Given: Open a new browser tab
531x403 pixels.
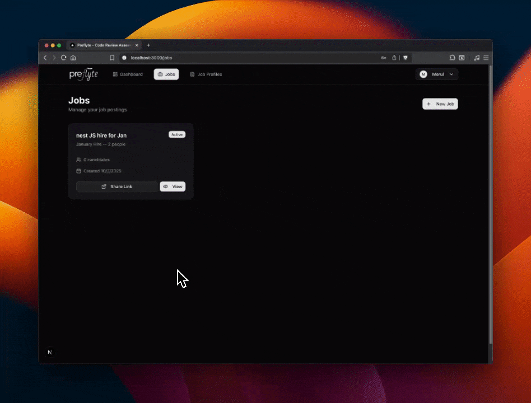Looking at the screenshot, I should click(x=148, y=45).
